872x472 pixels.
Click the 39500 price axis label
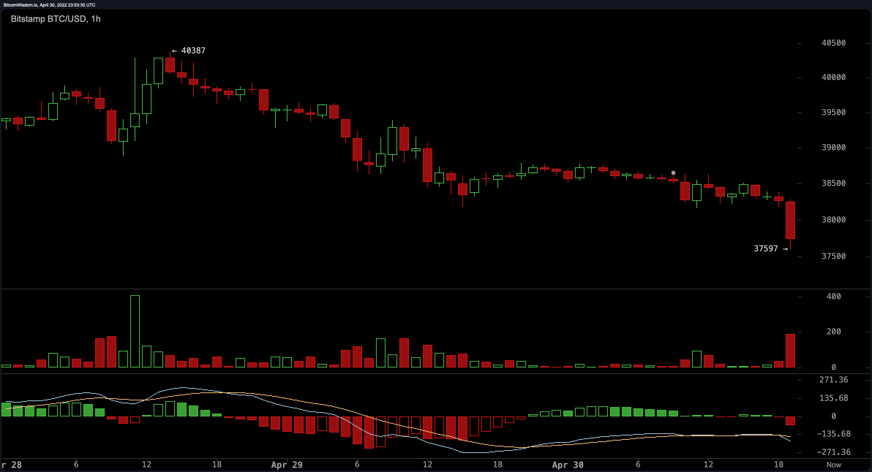[x=834, y=113]
